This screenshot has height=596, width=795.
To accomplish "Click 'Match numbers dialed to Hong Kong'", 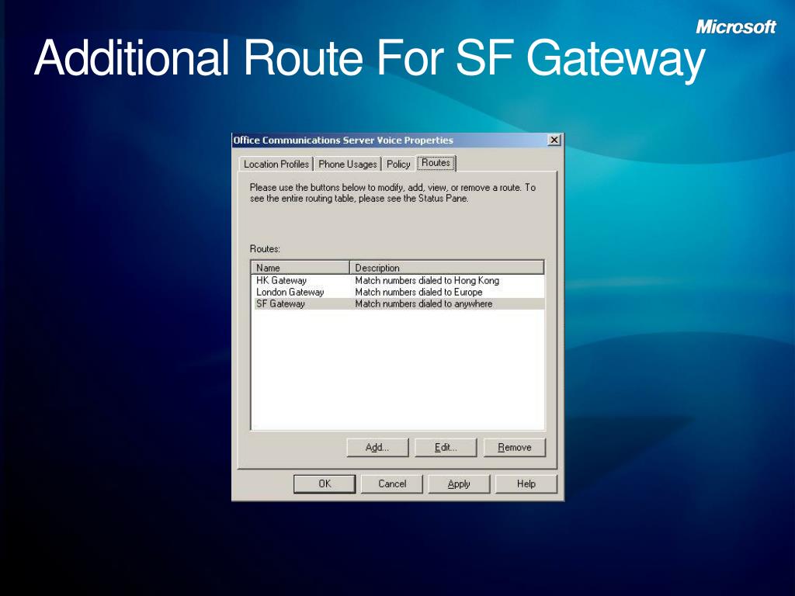I will pyautogui.click(x=427, y=280).
